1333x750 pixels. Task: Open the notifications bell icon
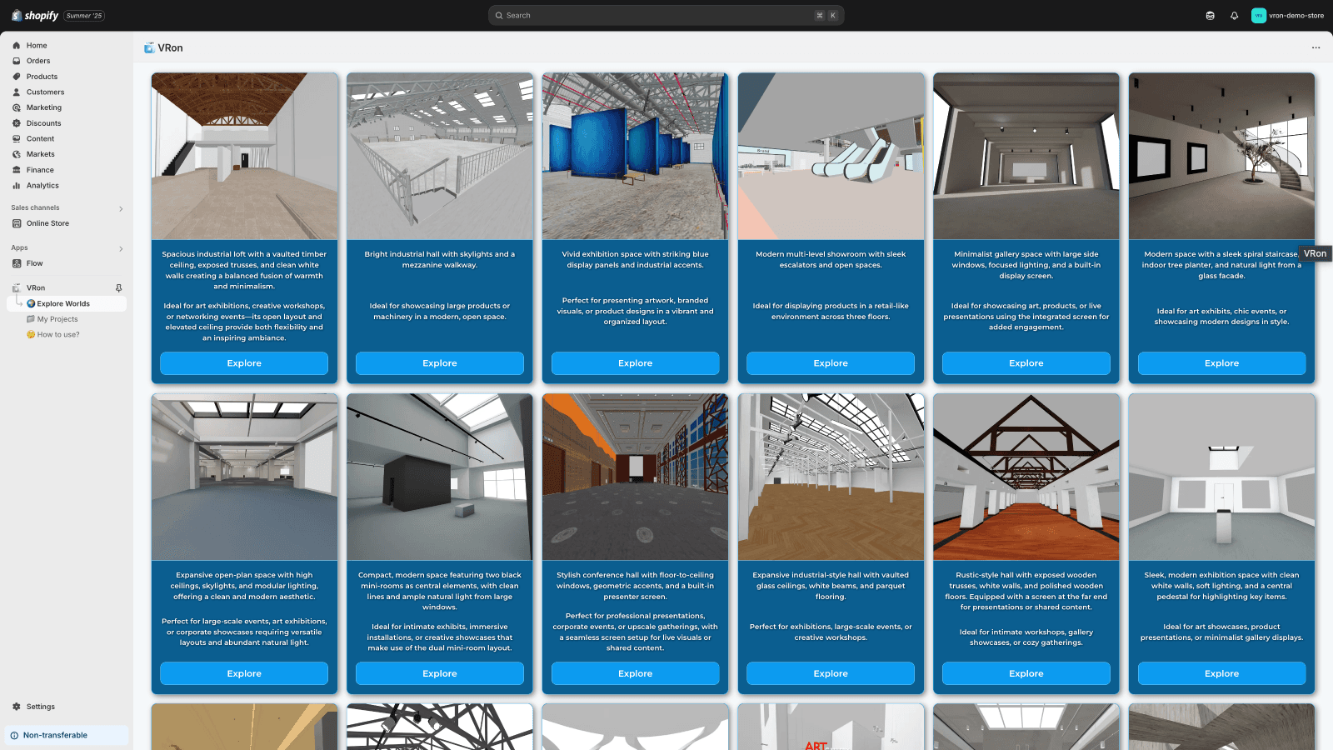pos(1234,15)
